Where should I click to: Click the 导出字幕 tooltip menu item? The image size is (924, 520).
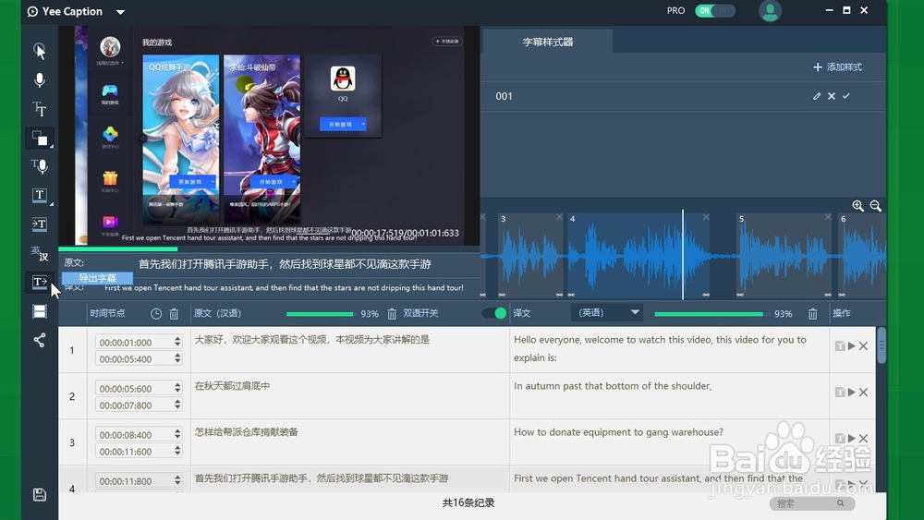pos(97,278)
